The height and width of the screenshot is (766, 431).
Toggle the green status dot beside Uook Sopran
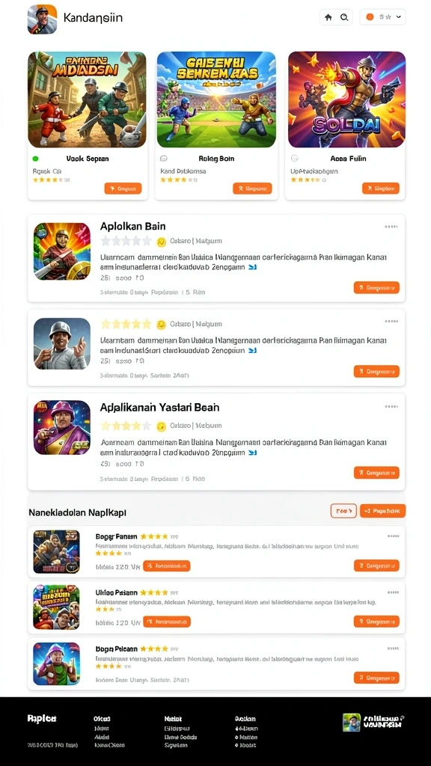35,159
